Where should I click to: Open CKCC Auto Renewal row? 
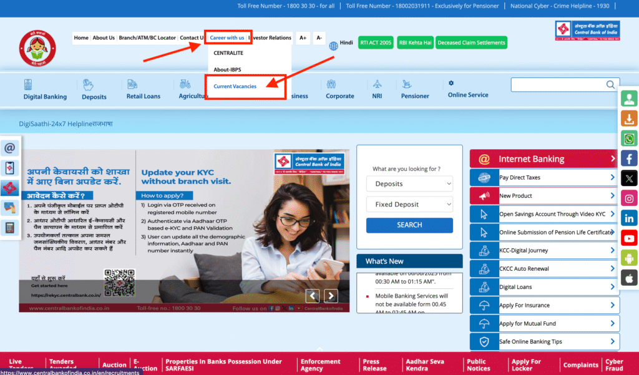(544, 268)
